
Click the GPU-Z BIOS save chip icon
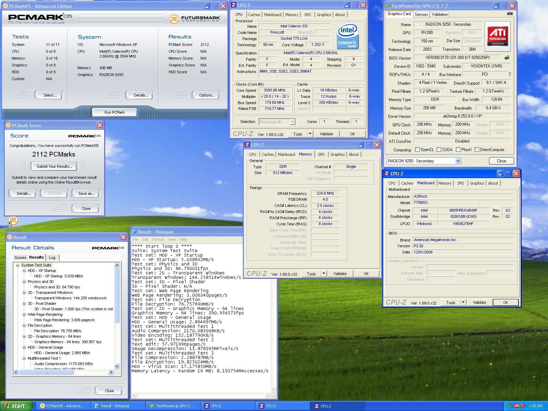507,58
